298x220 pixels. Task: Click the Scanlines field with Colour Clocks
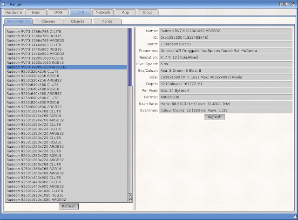point(225,110)
